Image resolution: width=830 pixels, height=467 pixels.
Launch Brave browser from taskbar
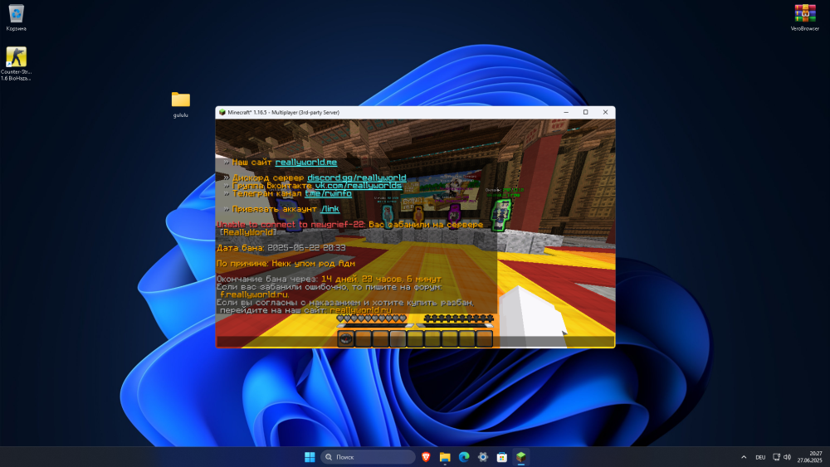point(426,457)
